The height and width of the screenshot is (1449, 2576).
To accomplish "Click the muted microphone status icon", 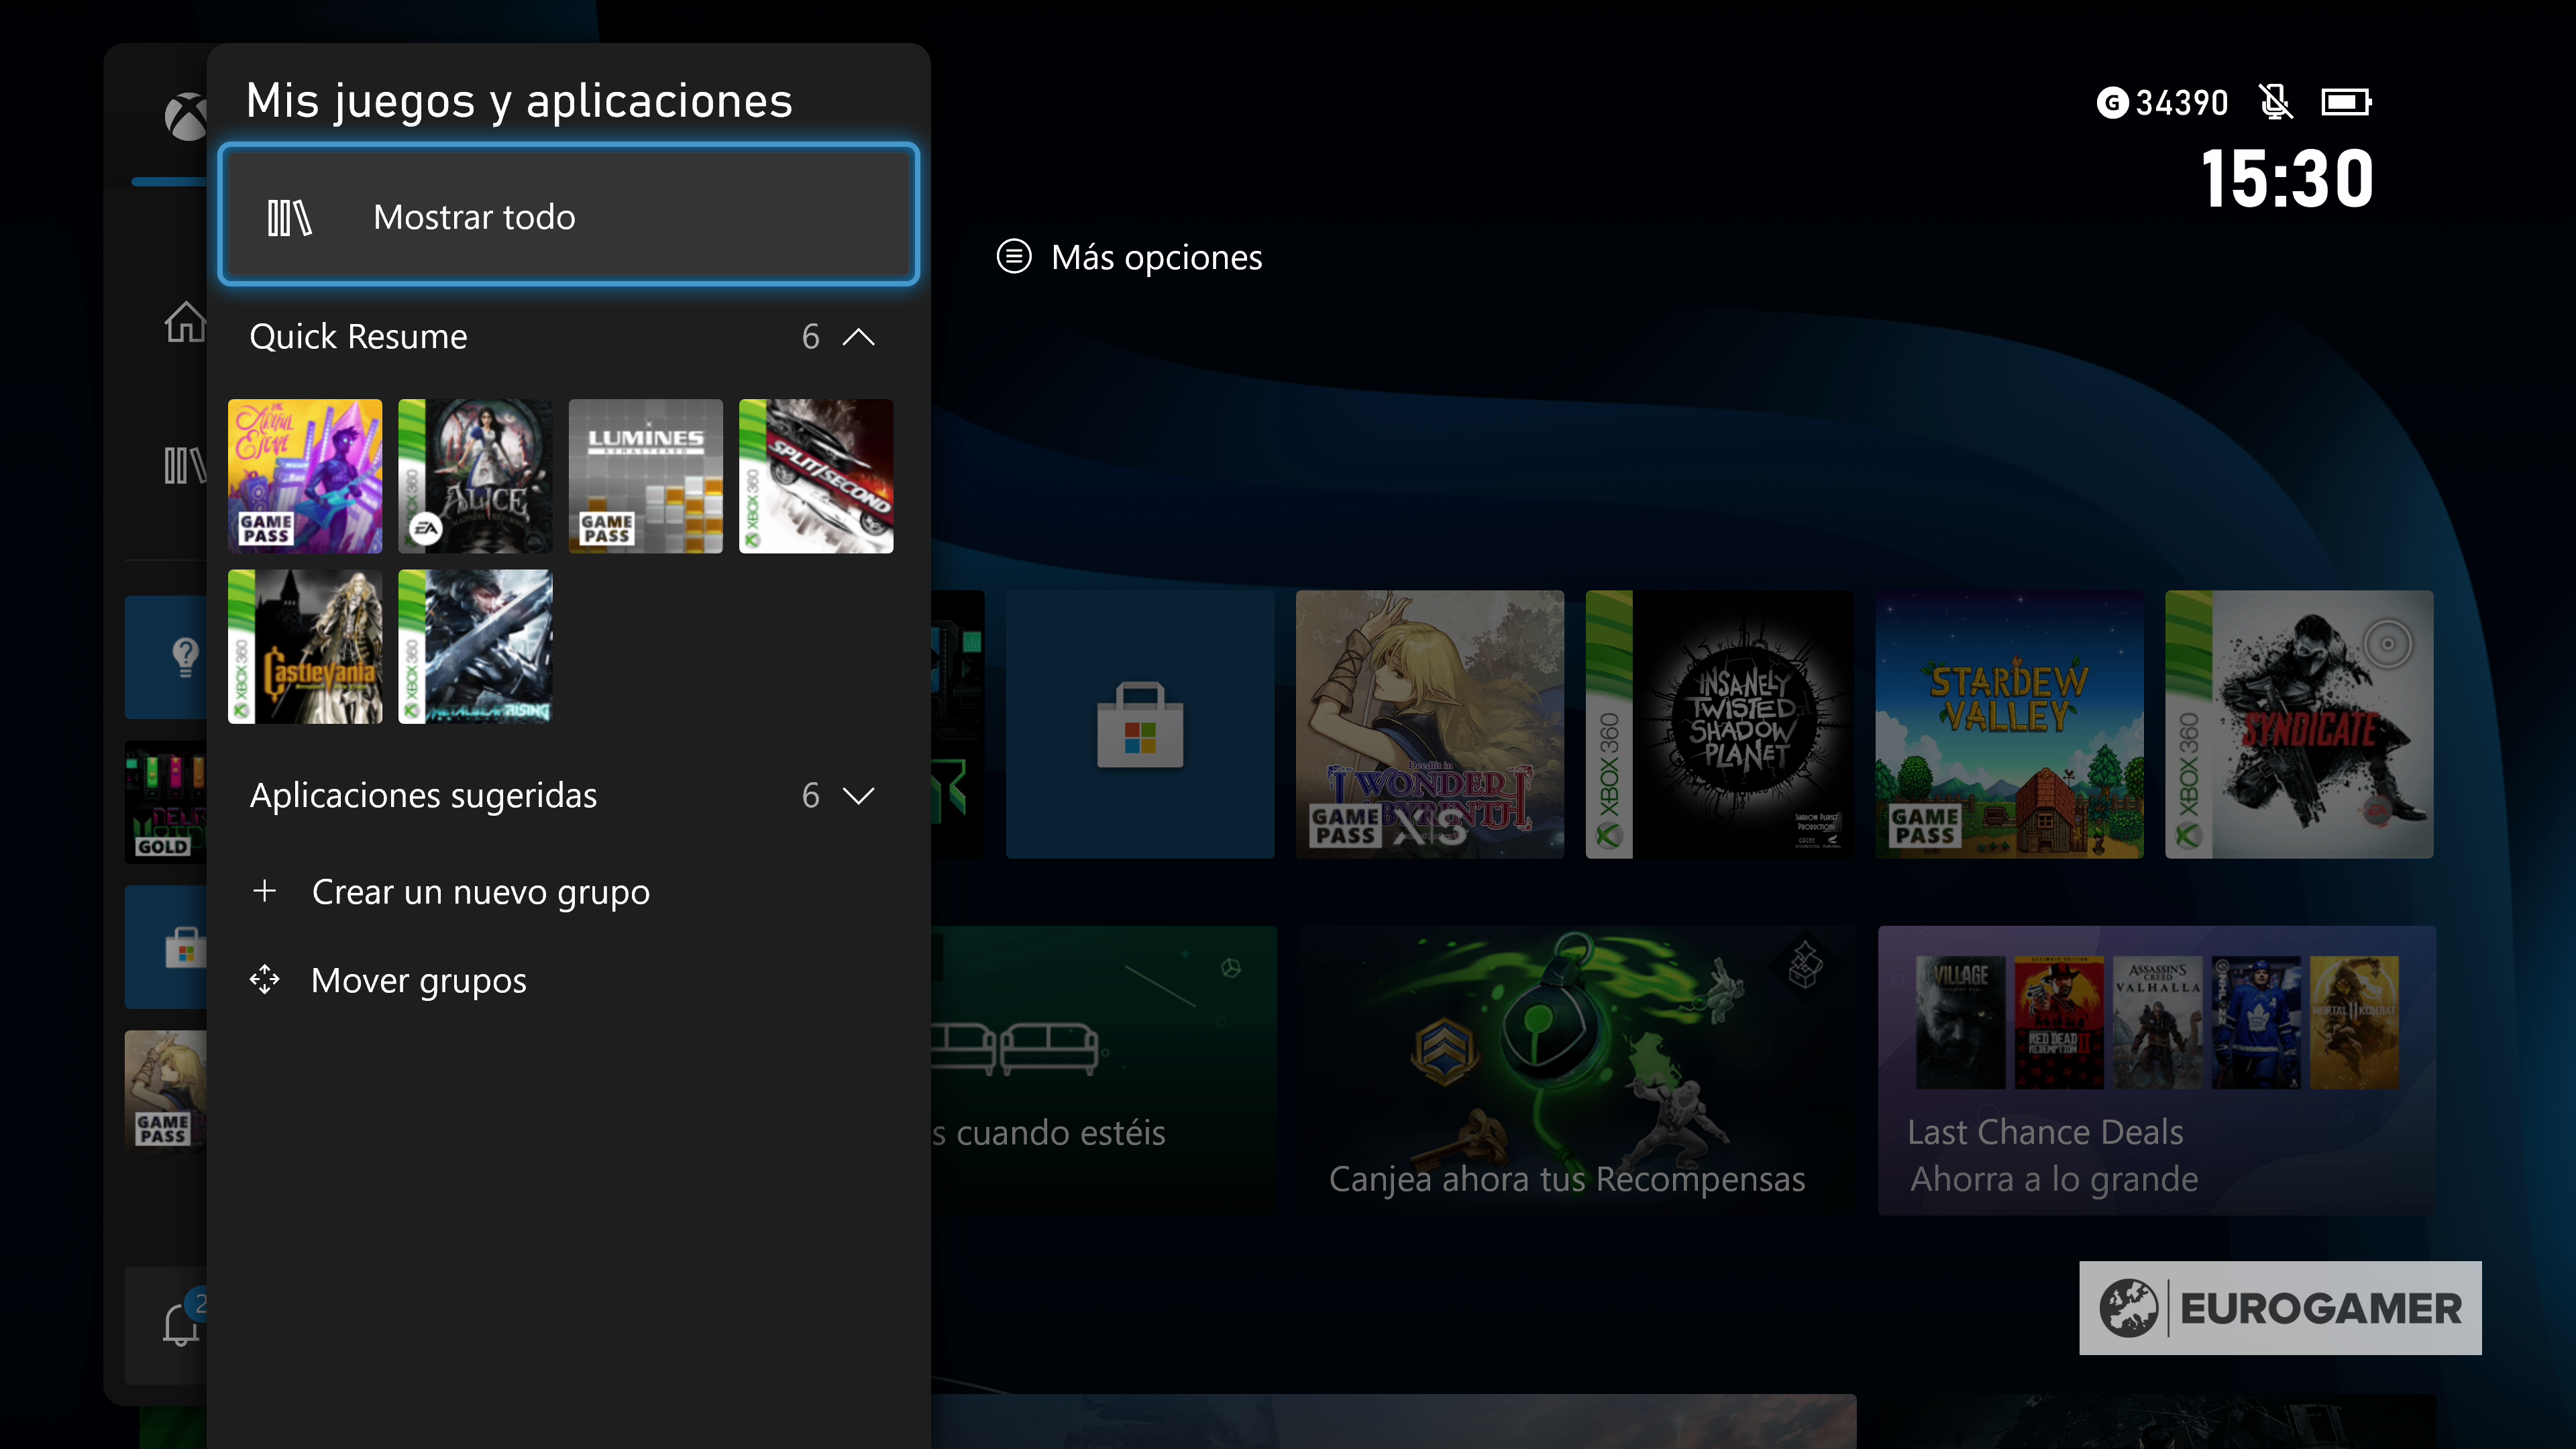I will pos(2275,102).
